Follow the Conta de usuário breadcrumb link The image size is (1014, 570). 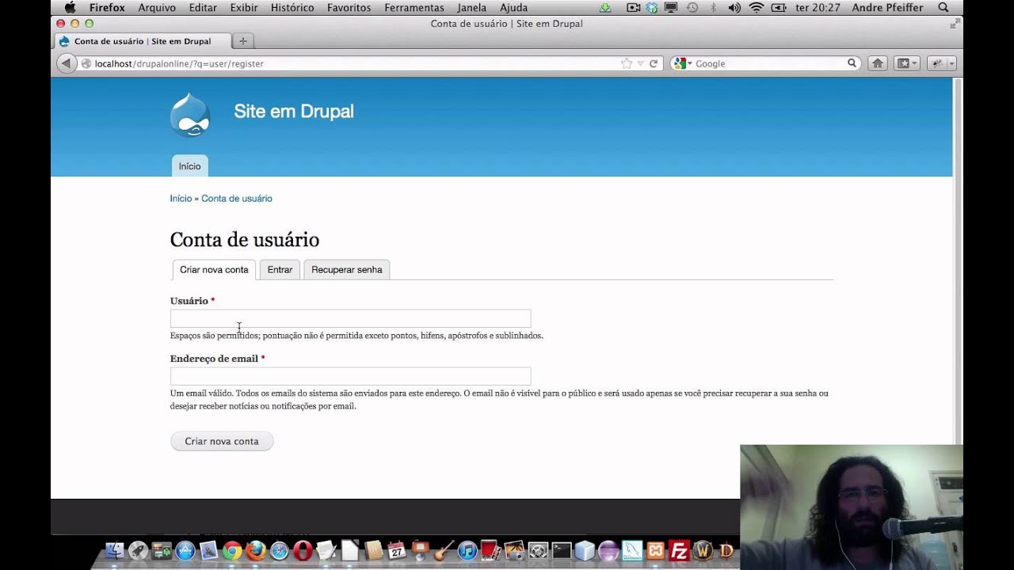[x=237, y=199]
